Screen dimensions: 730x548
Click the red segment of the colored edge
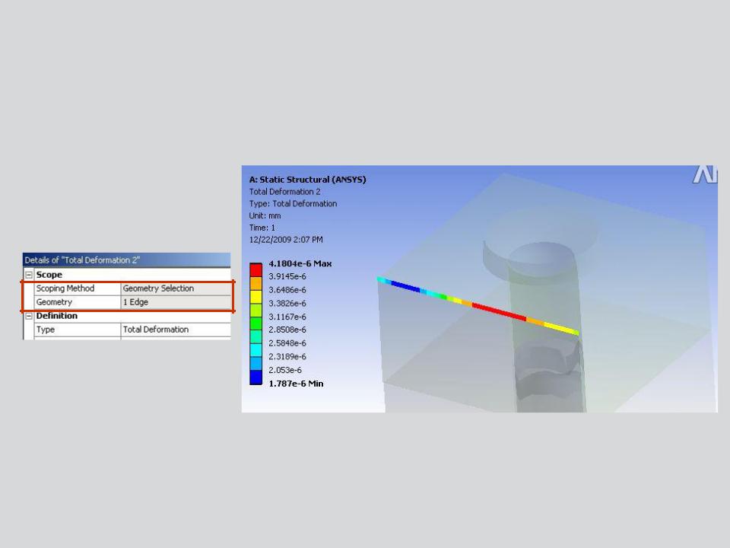(499, 312)
